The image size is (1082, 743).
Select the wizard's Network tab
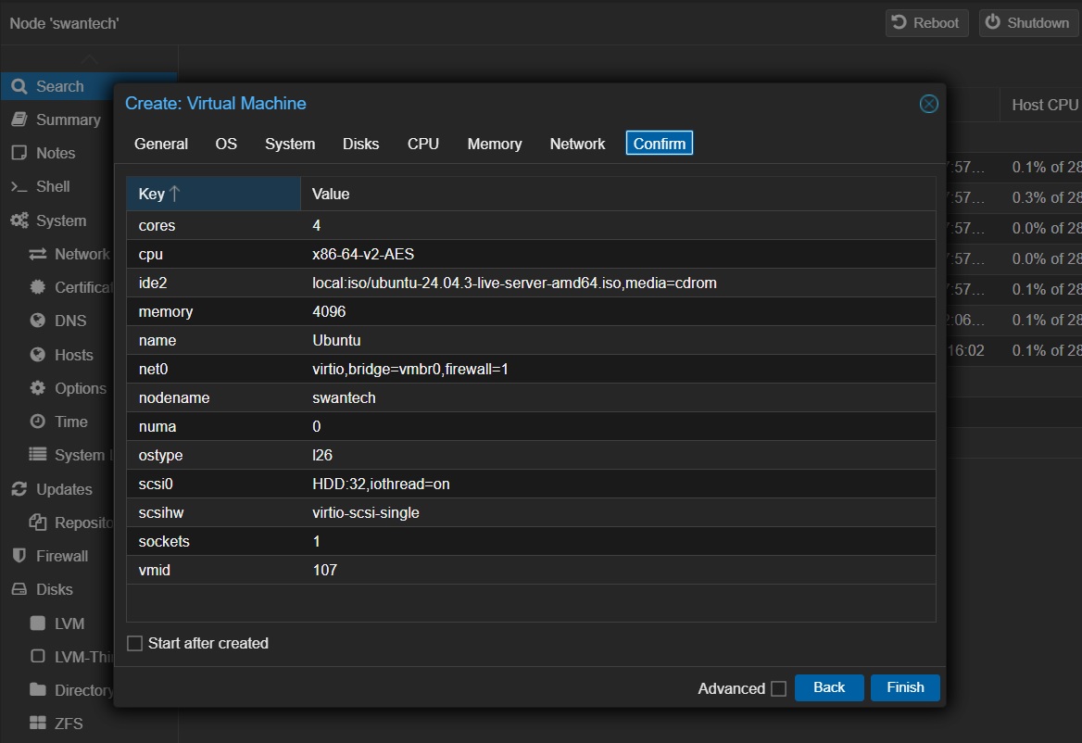click(577, 144)
